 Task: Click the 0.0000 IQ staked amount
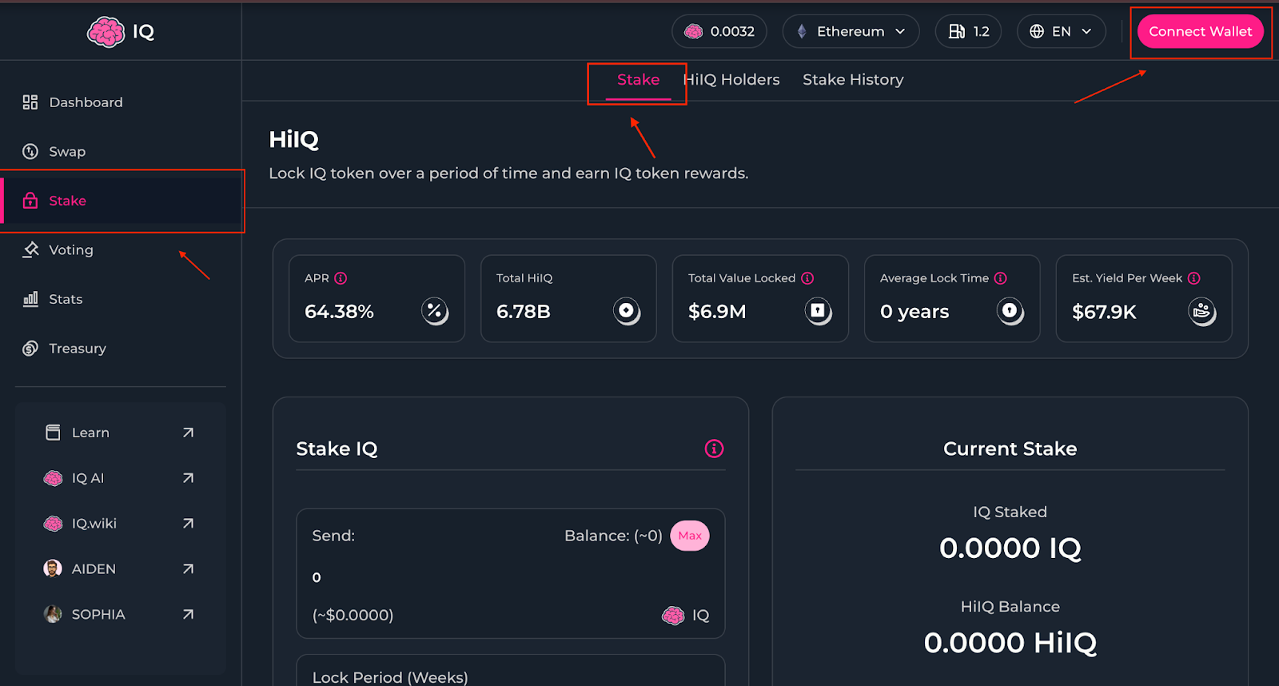[1010, 548]
